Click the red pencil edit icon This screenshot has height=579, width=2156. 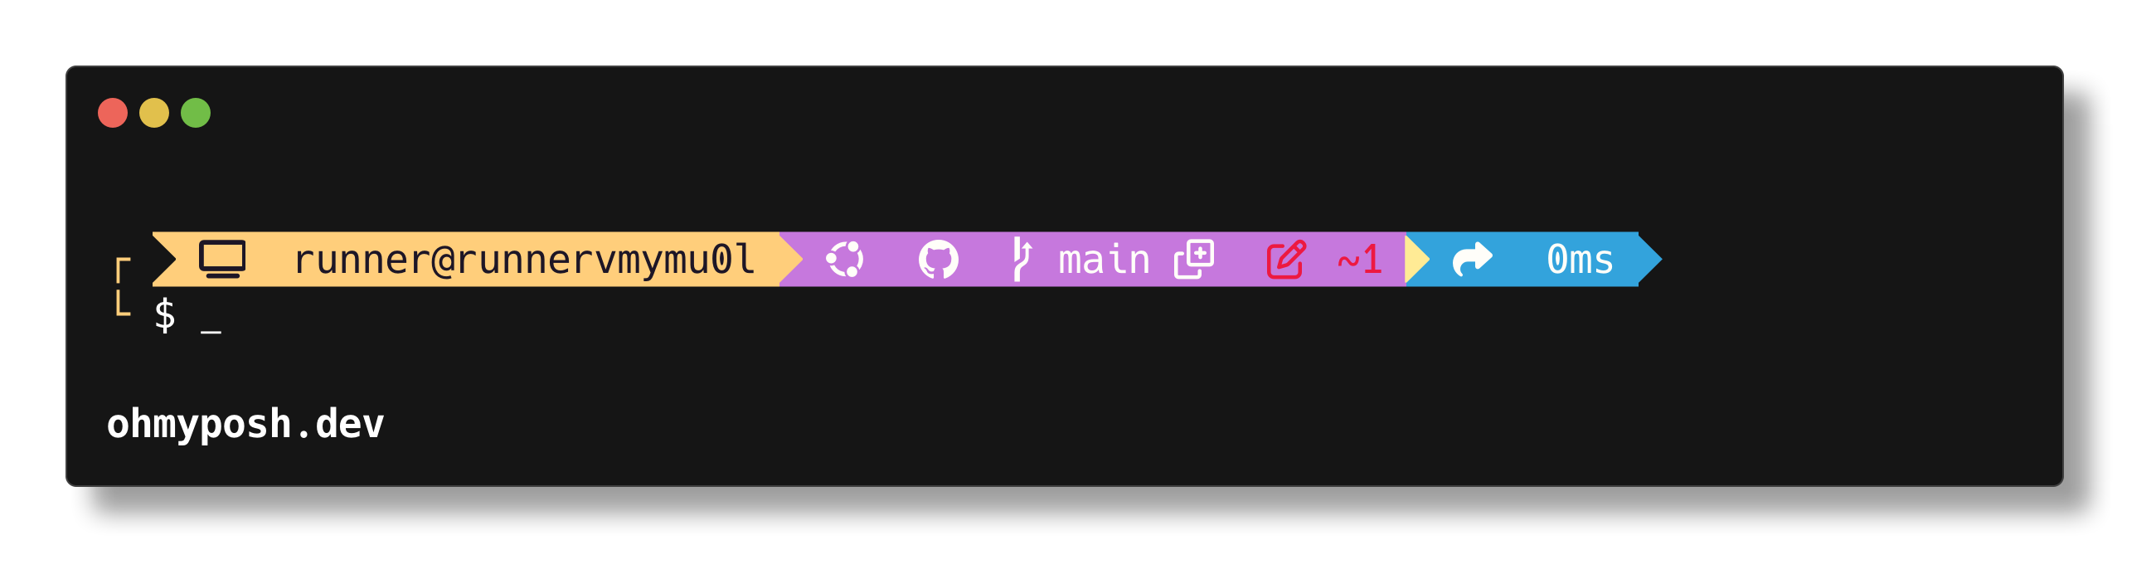(x=1286, y=260)
